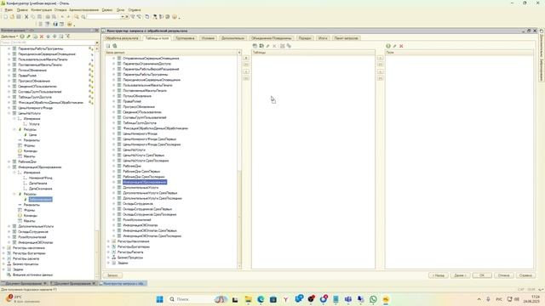The height and width of the screenshot is (306, 545).
Task: Click the Справка button in the query designer
Action: (525, 275)
